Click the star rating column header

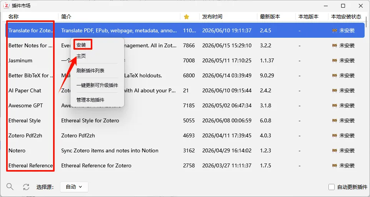187,17
